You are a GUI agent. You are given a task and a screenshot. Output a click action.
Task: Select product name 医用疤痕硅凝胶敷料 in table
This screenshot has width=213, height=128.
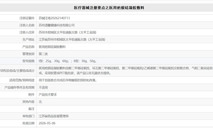52,47
